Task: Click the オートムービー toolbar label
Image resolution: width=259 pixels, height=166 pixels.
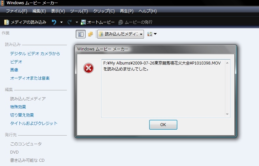Action: tap(101, 22)
